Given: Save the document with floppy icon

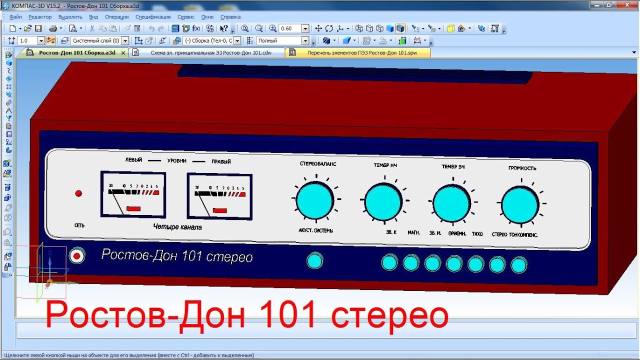Looking at the screenshot, I should point(38,28).
